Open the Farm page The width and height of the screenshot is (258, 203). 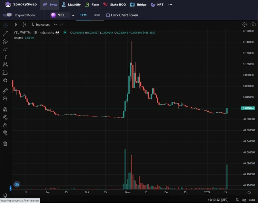tap(92, 5)
